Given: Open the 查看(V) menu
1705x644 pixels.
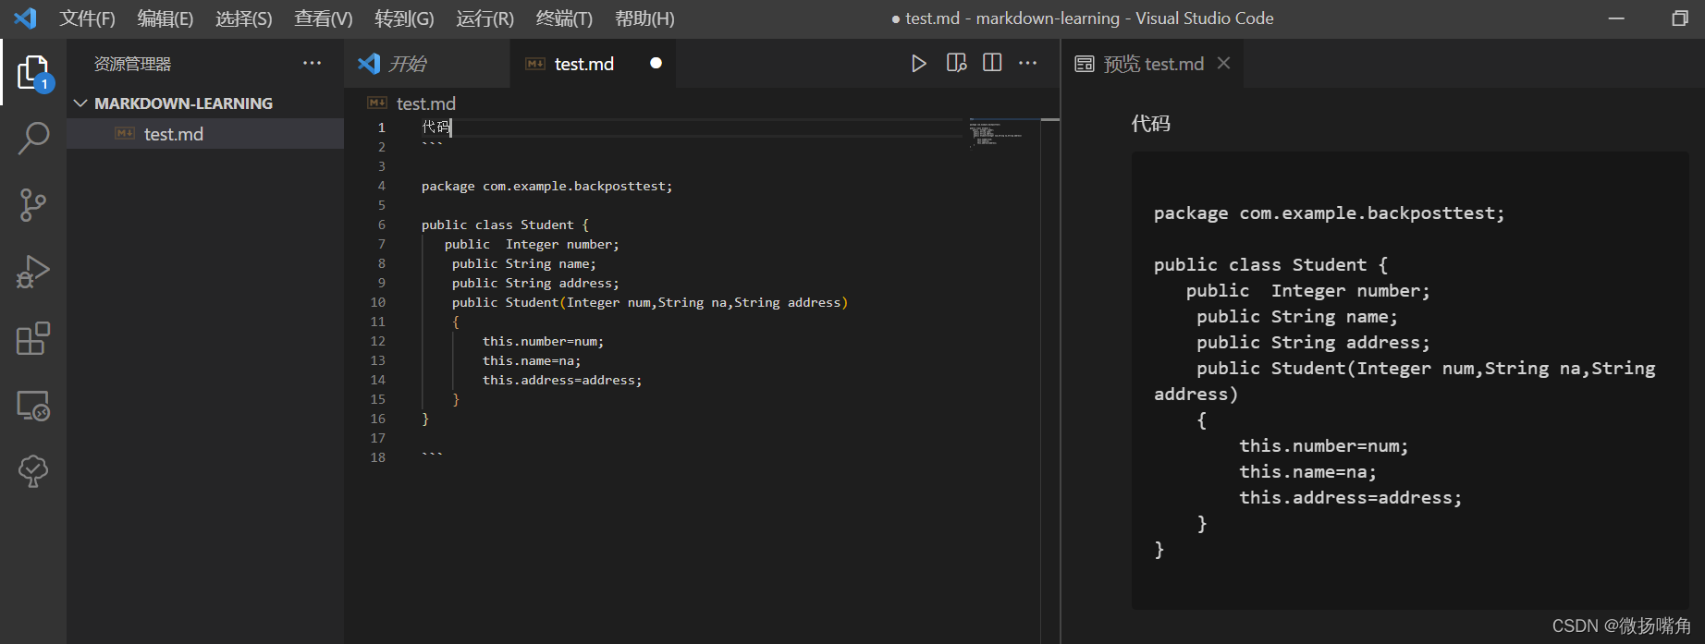Looking at the screenshot, I should pyautogui.click(x=324, y=18).
